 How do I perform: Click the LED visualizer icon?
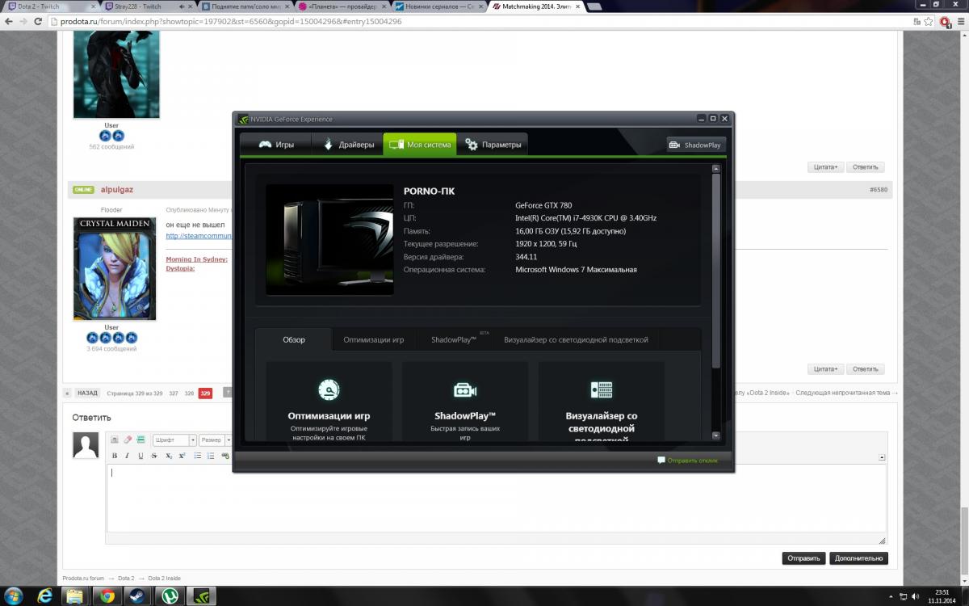point(601,390)
